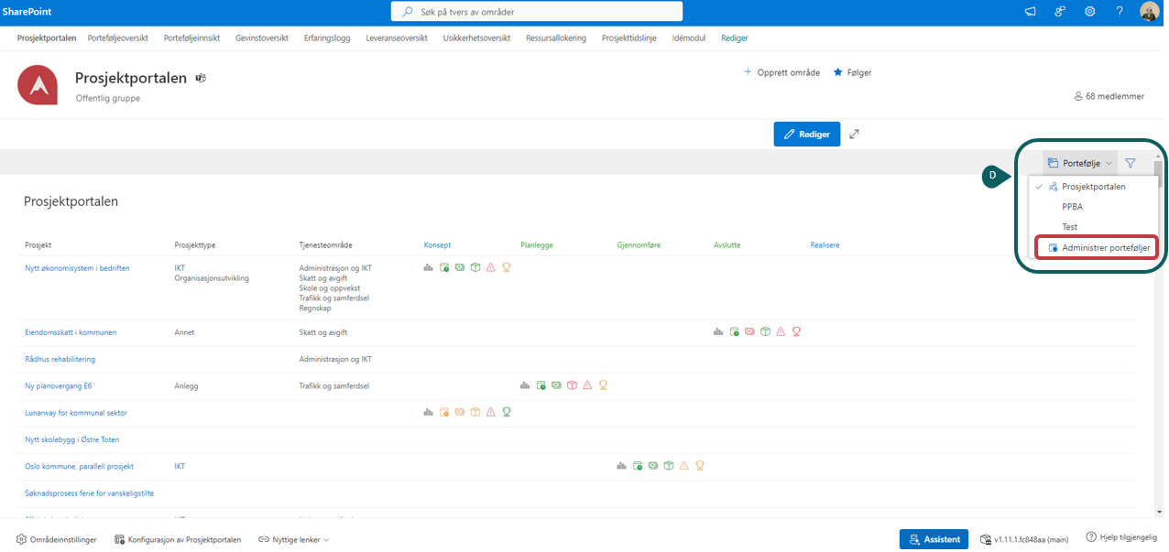The height and width of the screenshot is (552, 1169).
Task: Switch to the Gevinstoversikt tab
Action: pyautogui.click(x=262, y=38)
